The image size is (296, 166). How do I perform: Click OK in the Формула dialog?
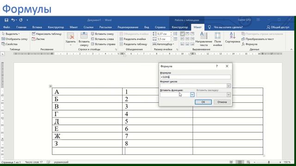tap(203, 102)
